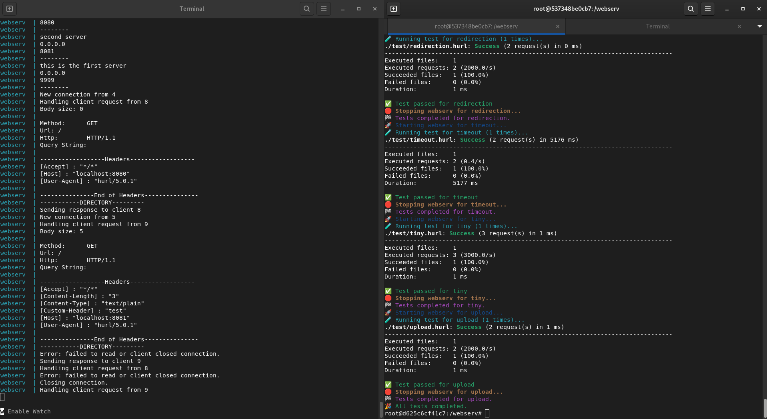Open hamburger menu in right webserv terminal
This screenshot has width=767, height=419.
click(x=708, y=9)
